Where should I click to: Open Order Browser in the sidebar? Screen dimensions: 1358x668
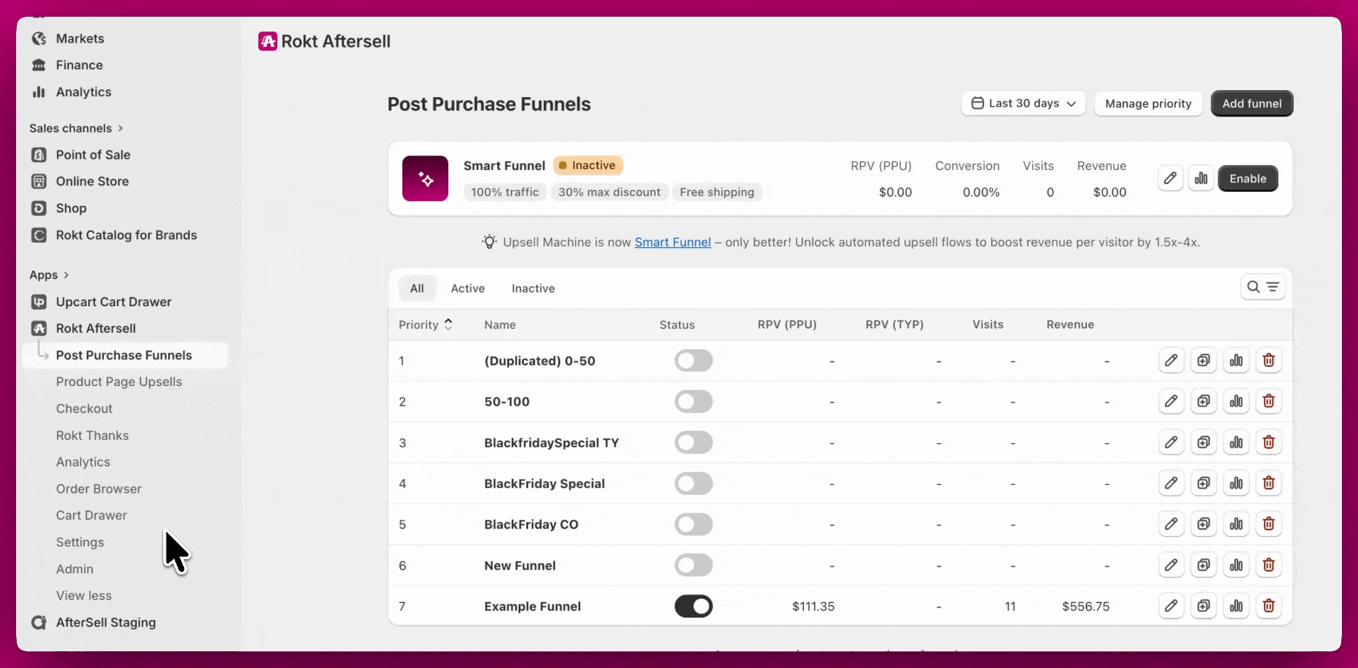click(98, 489)
